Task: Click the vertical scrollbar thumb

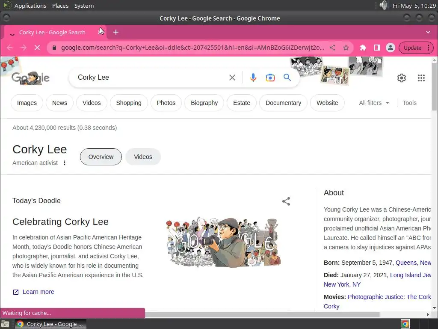Action: pos(434,87)
